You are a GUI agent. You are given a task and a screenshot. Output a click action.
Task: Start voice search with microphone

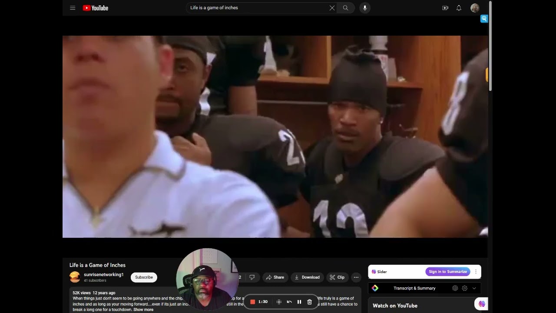click(x=365, y=8)
